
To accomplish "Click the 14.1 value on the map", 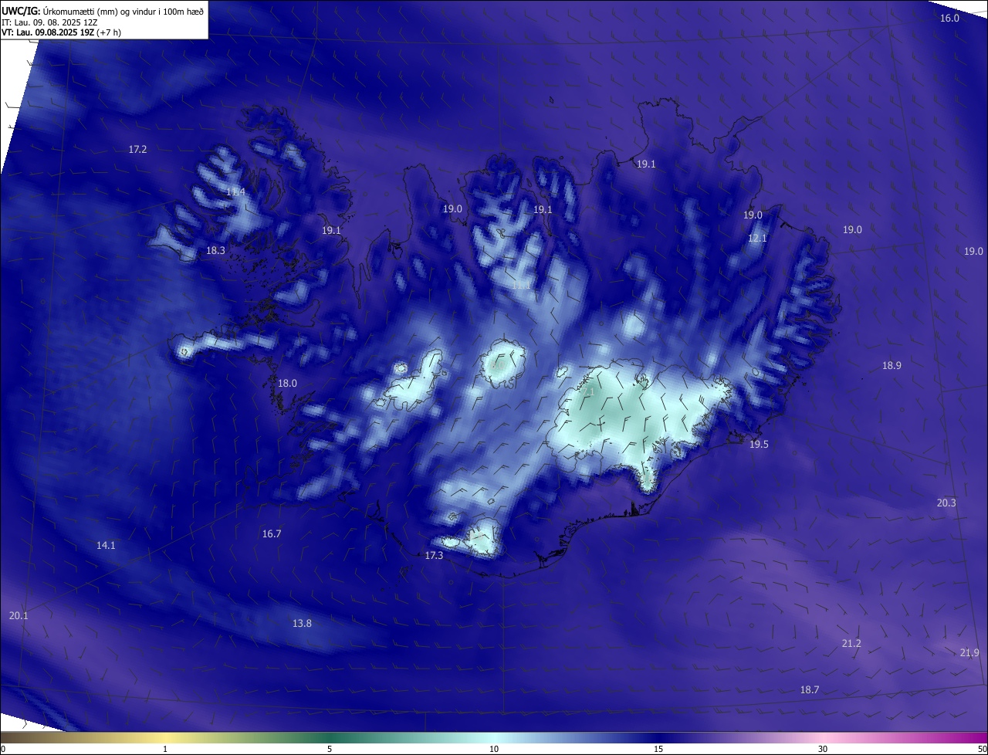I will (106, 545).
